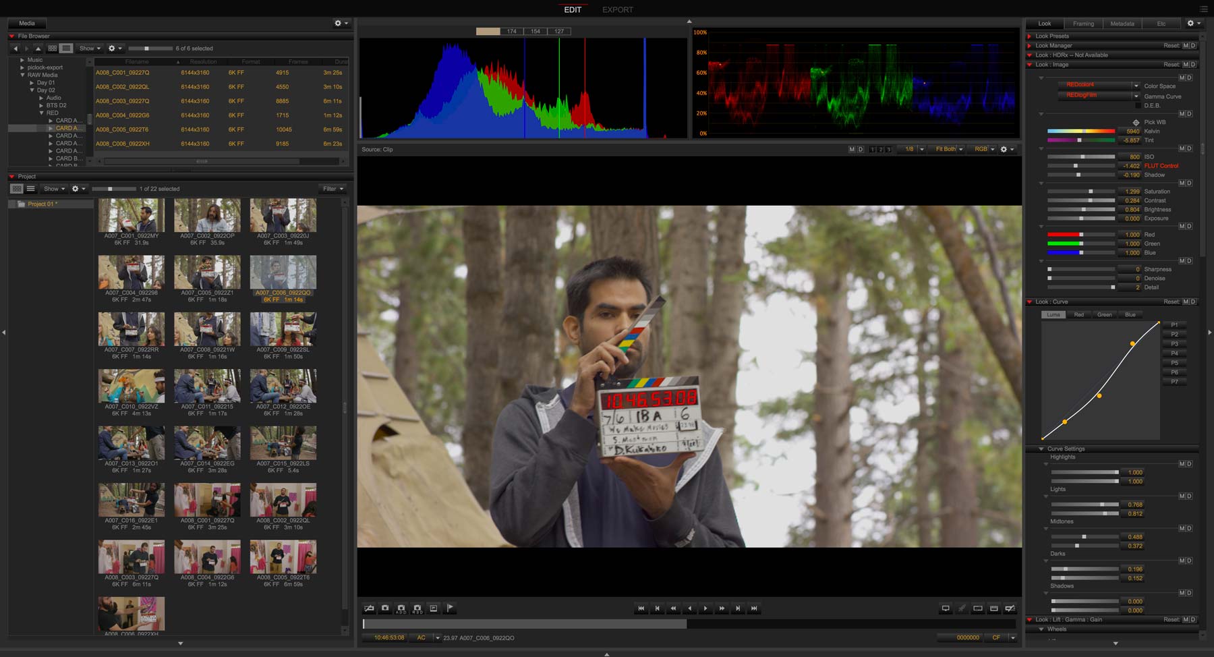Screen dimensions: 1214x657
Task: Open the Etc tab
Action: tap(1161, 24)
